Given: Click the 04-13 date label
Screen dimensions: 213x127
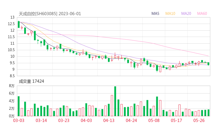Looking at the screenshot, I should [x=109, y=120].
